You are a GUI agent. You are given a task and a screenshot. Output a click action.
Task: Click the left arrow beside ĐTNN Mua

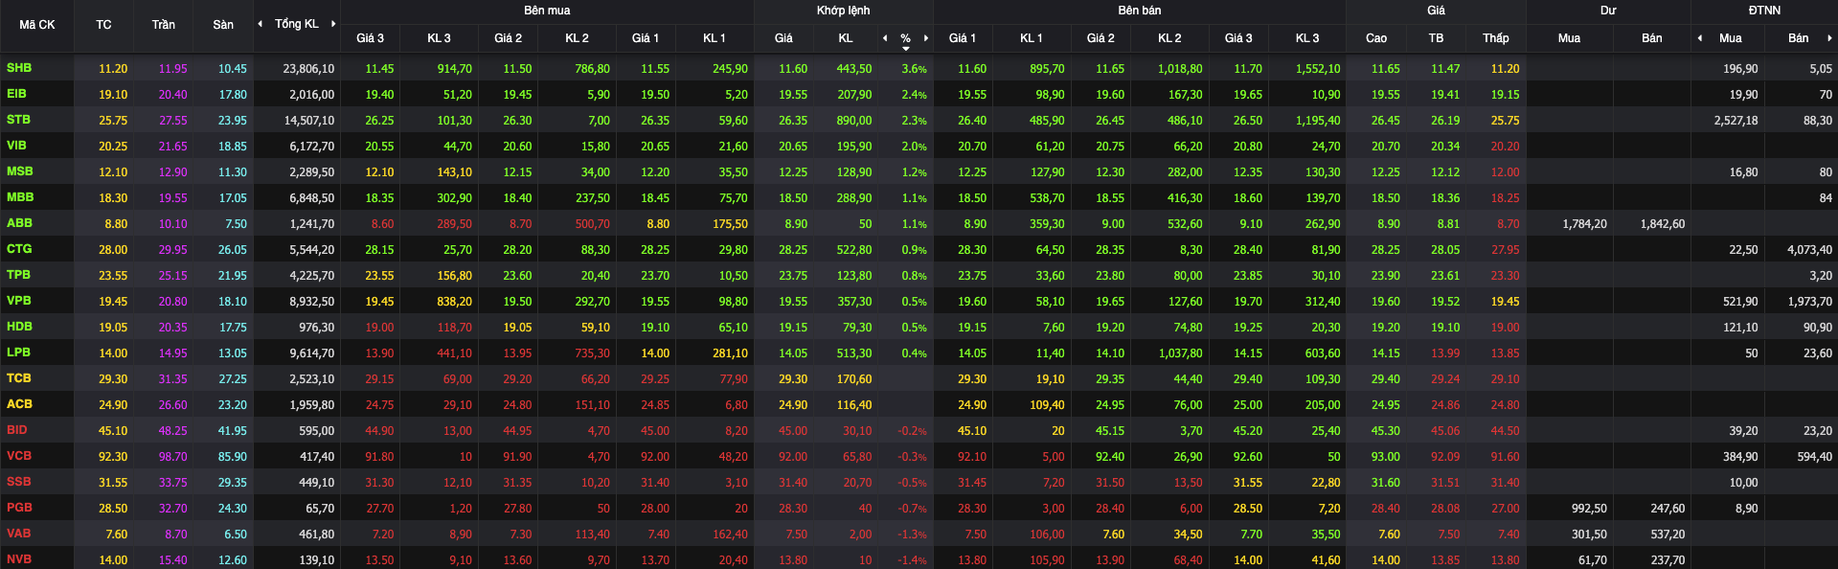coord(1700,38)
